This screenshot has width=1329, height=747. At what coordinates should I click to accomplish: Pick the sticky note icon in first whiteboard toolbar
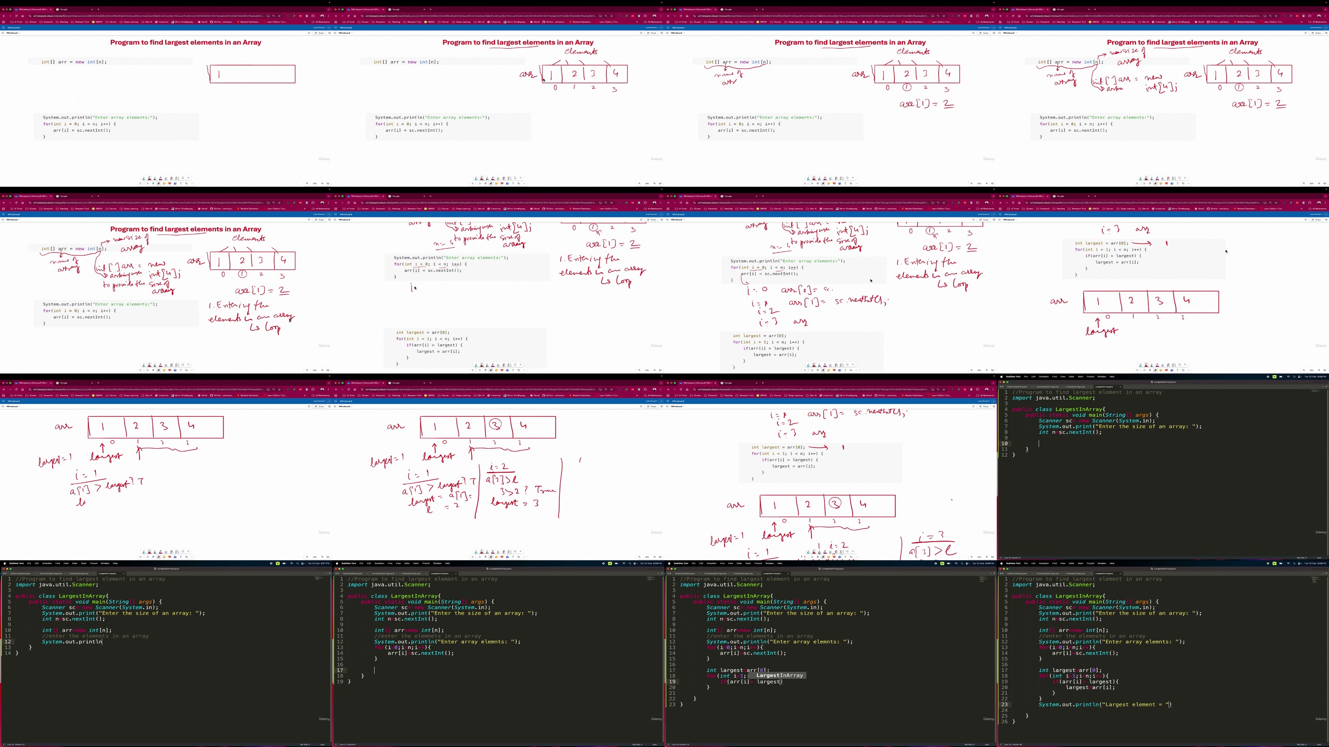(164, 183)
